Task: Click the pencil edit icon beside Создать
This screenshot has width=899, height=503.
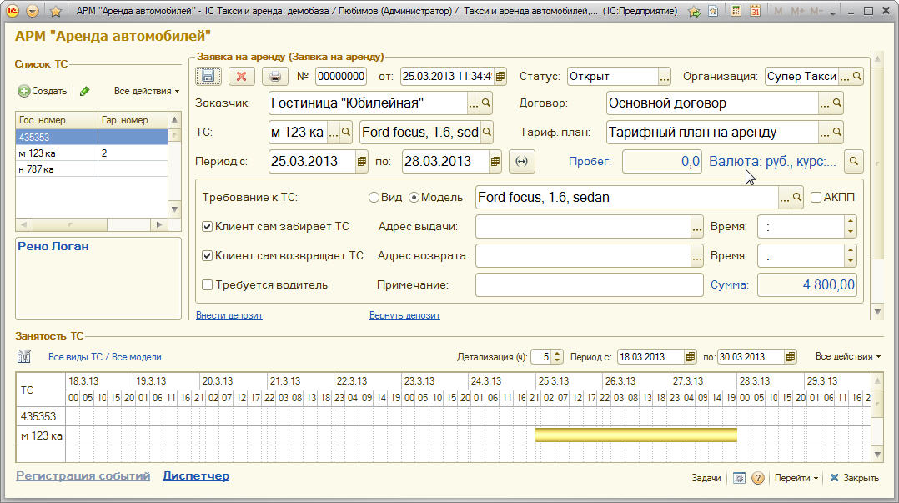Action: (84, 91)
